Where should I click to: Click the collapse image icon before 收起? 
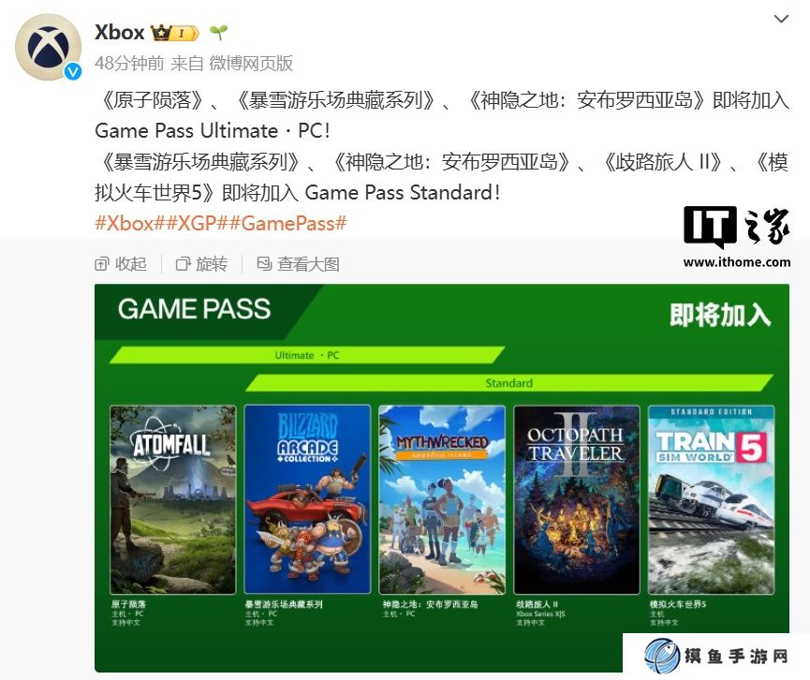pos(102,264)
